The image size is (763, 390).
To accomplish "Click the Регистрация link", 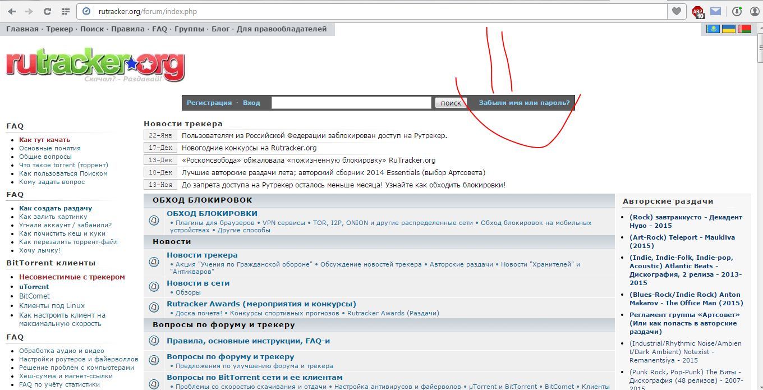I will [x=209, y=103].
